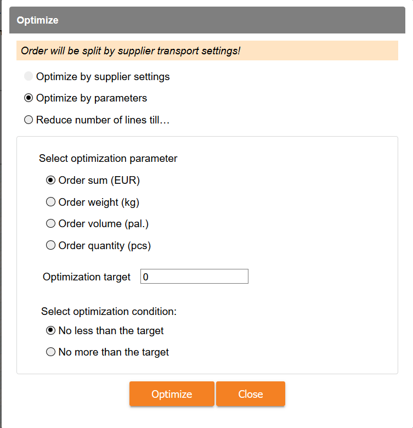Click the 'Optimization target' text label
413x428 pixels.
87,277
